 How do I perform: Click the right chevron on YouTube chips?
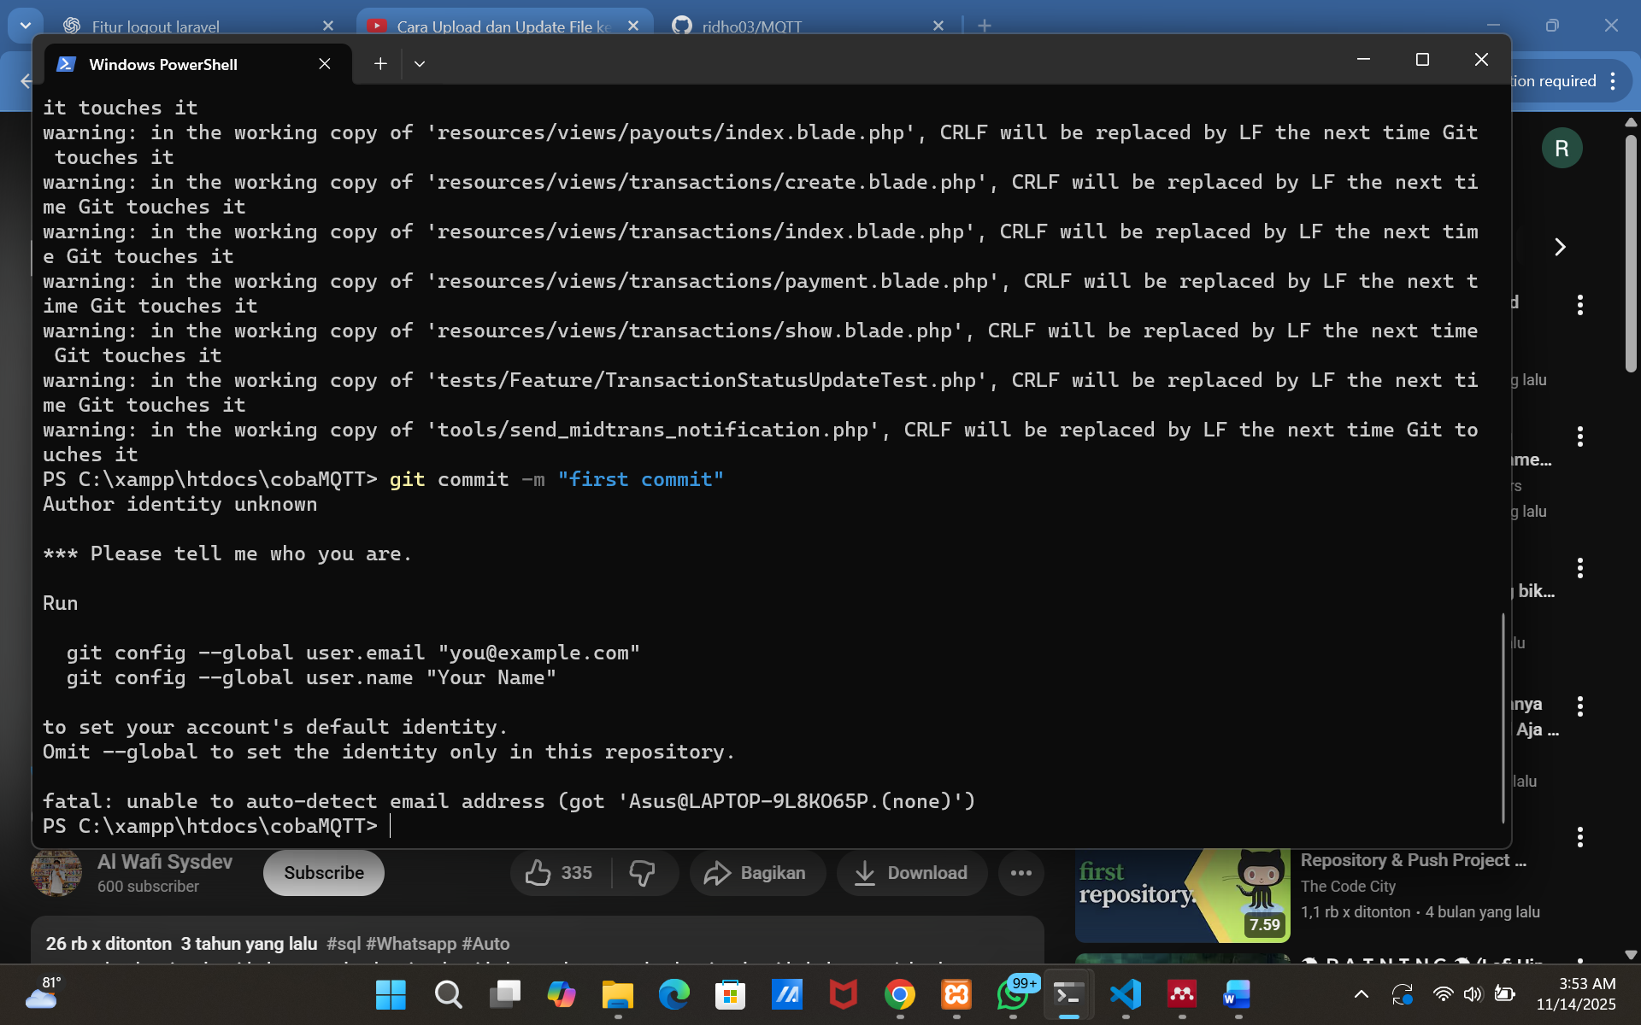[1560, 247]
